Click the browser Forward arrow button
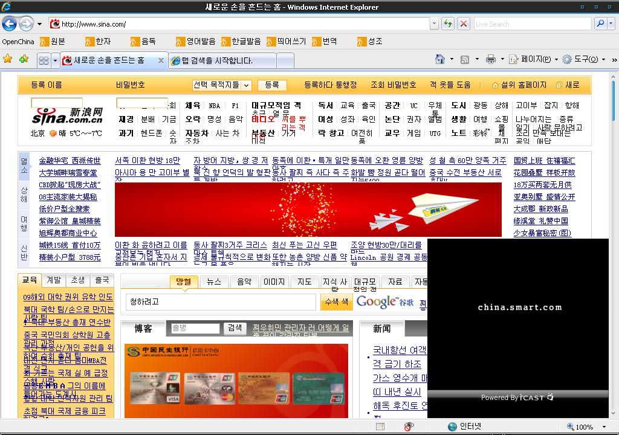 coord(26,24)
